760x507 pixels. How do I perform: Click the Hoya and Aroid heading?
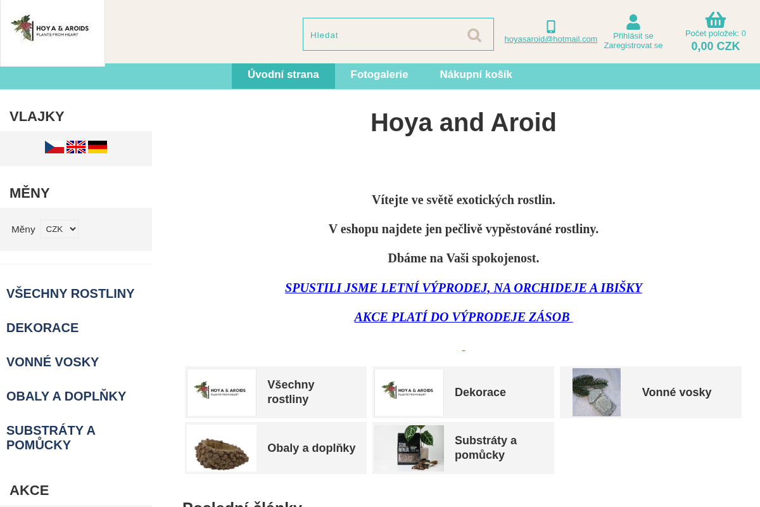point(464,122)
